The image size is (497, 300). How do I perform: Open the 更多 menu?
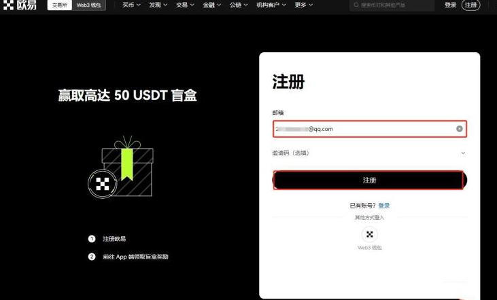coord(304,5)
